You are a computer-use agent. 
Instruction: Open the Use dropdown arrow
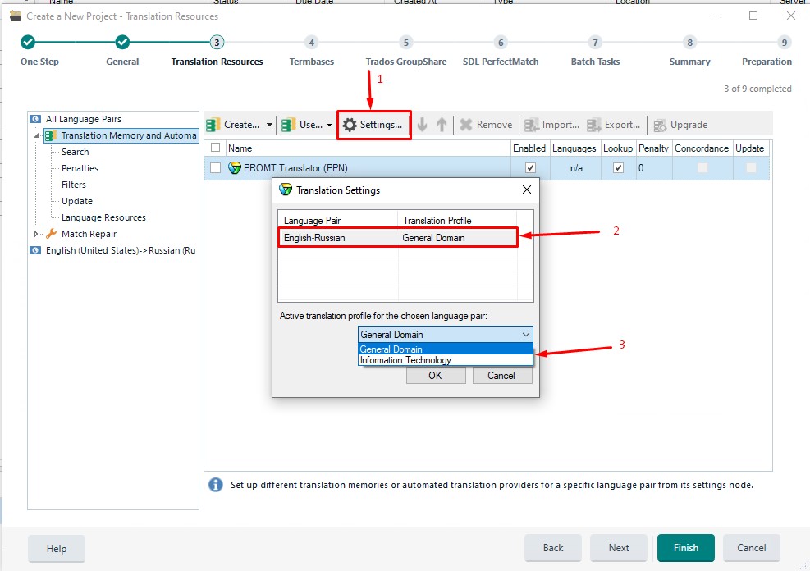pyautogui.click(x=329, y=125)
